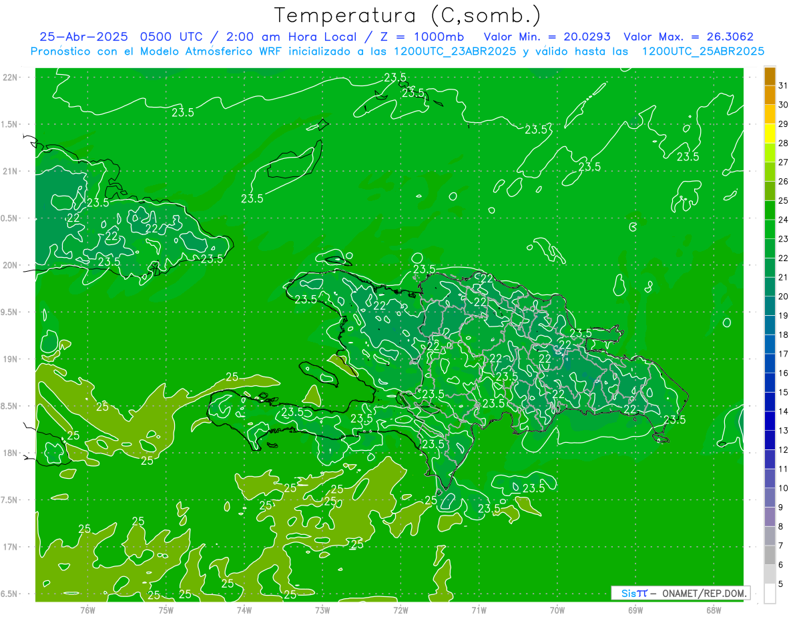Click the '19N' latitude axis label
801x619 pixels.
[10, 359]
